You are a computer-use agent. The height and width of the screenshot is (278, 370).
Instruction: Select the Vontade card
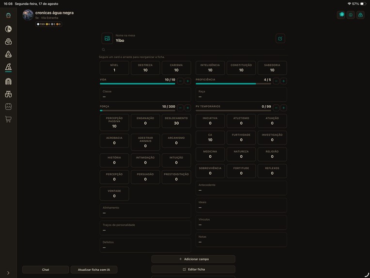click(114, 194)
